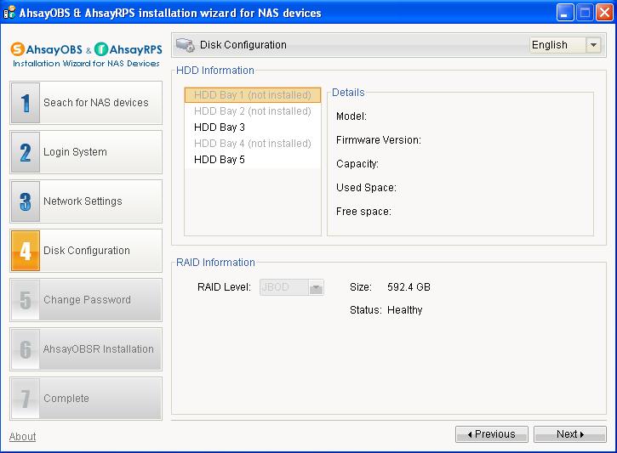The image size is (617, 453).
Task: Select HDD Bay 5 in list
Action: click(x=253, y=160)
